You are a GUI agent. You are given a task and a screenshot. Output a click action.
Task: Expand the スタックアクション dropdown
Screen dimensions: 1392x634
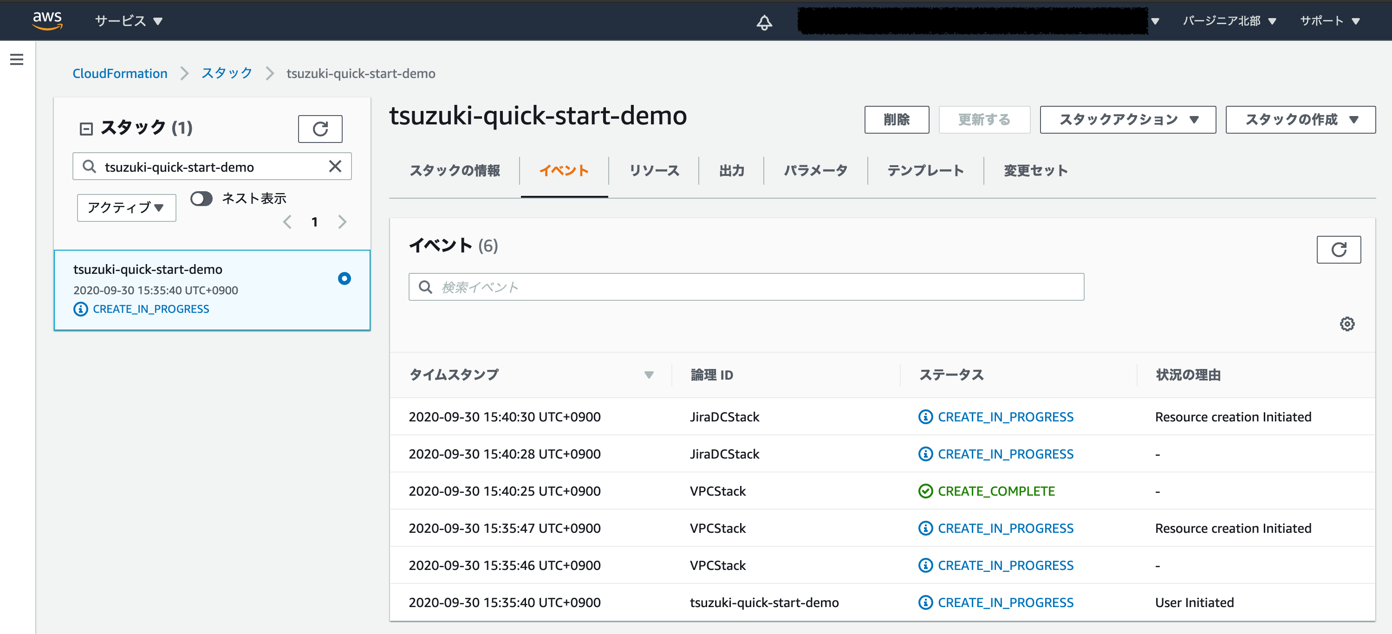(1127, 119)
